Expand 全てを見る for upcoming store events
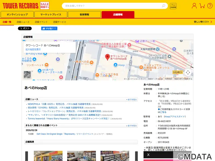This screenshot has height=161, width=215. (132, 126)
